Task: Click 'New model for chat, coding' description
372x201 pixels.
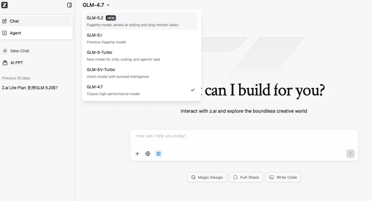Action: point(124,59)
